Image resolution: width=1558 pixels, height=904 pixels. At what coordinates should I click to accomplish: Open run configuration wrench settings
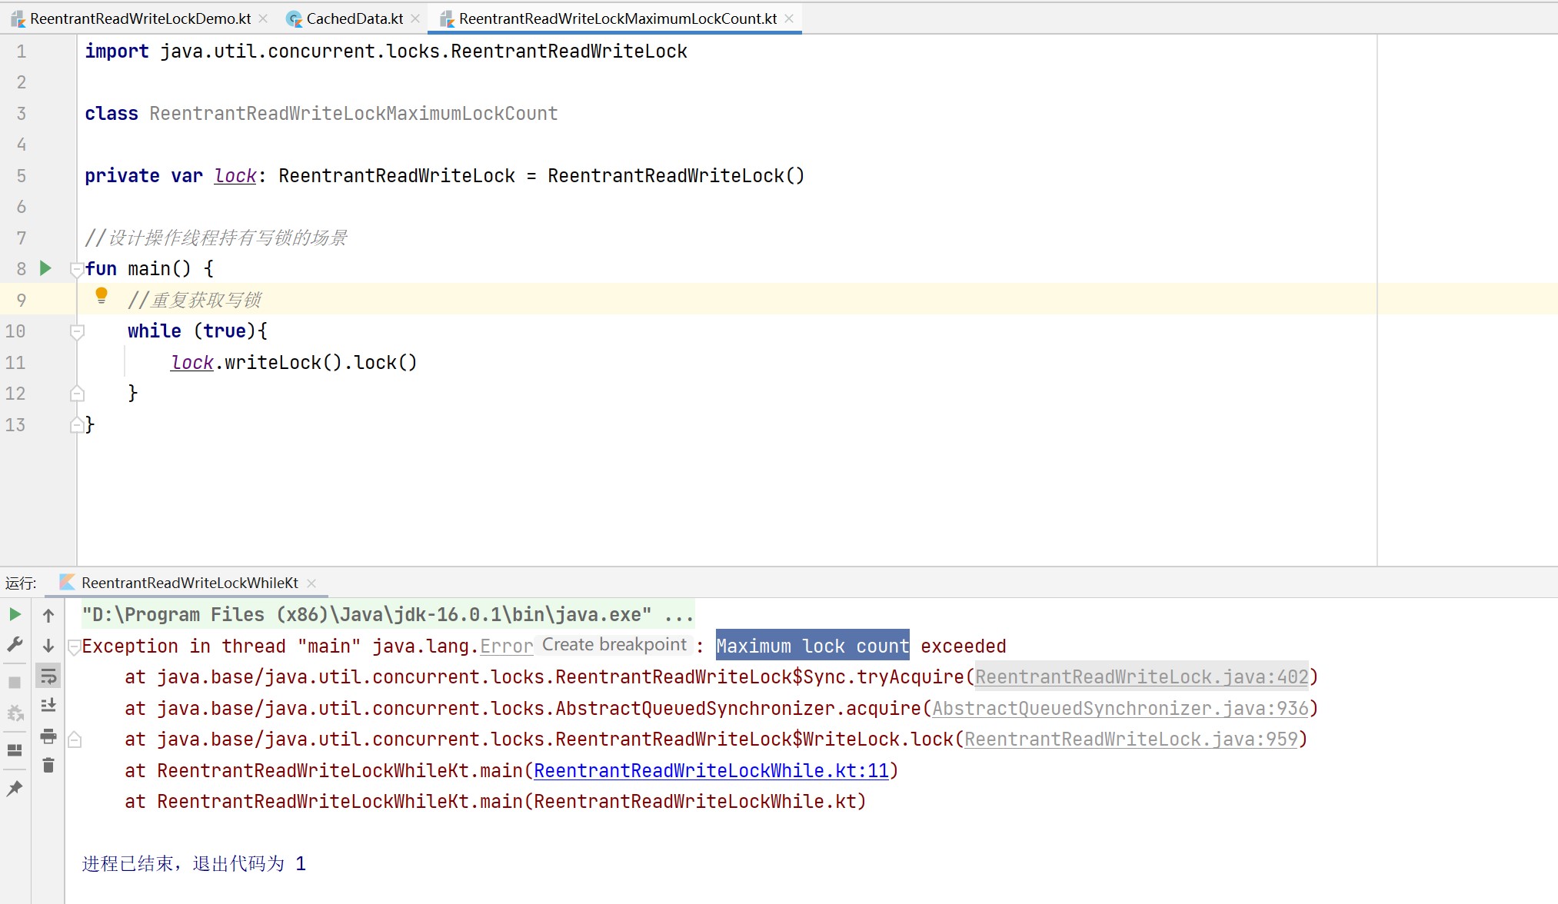(x=15, y=644)
